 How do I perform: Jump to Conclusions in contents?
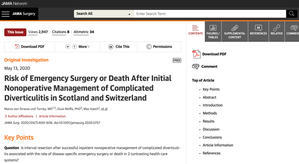pyautogui.click(x=212, y=137)
